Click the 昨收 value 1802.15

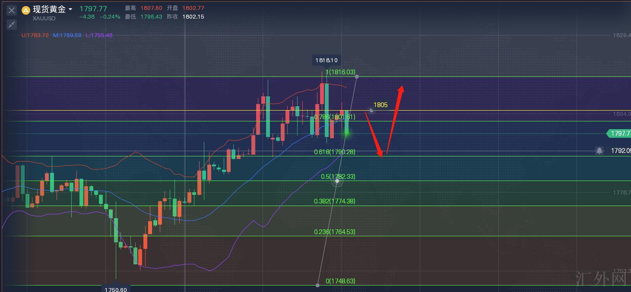click(x=193, y=16)
